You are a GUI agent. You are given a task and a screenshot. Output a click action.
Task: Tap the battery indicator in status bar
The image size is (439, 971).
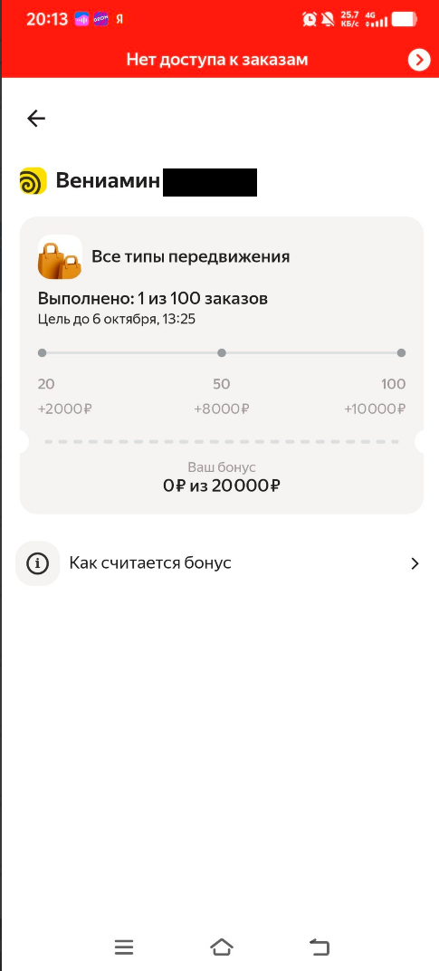(406, 20)
